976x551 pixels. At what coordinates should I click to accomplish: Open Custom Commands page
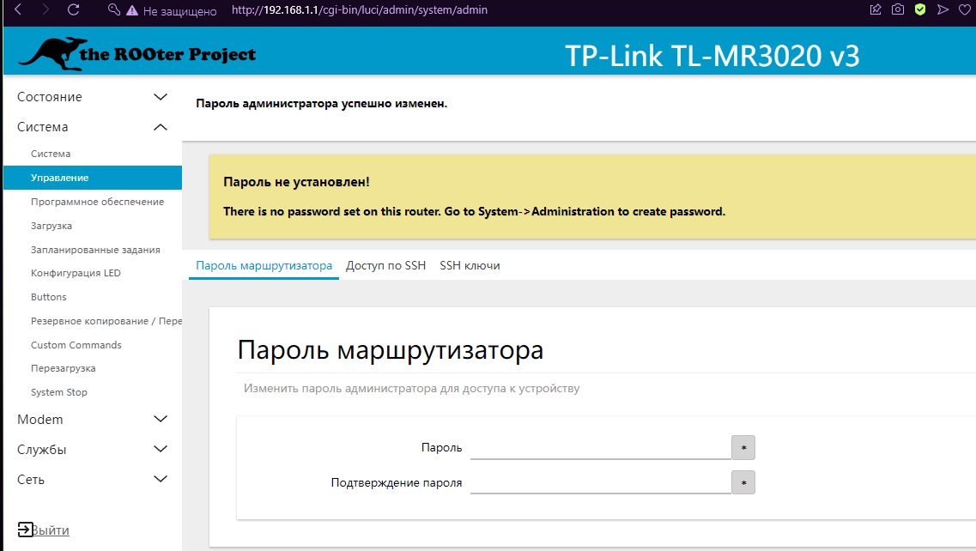[x=76, y=345]
